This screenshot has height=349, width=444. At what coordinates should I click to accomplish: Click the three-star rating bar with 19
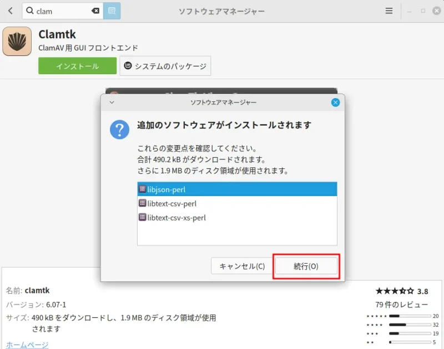pyautogui.click(x=410, y=333)
